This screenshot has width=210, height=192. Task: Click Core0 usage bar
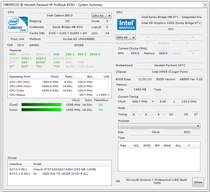(x=42, y=105)
